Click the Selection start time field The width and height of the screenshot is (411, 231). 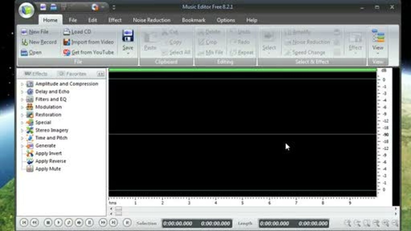click(178, 223)
